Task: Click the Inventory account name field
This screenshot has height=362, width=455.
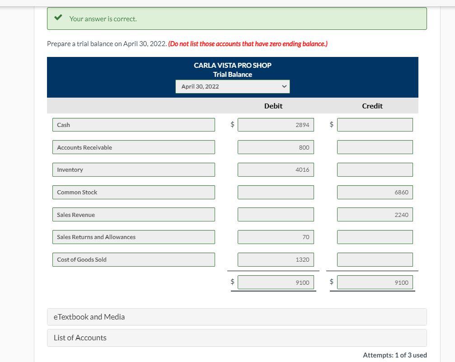Action: [134, 169]
